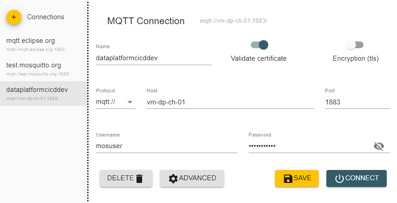Screen dimensions: 397x203
Task: Select the mqtt:// protocol combo box
Action: (112, 102)
